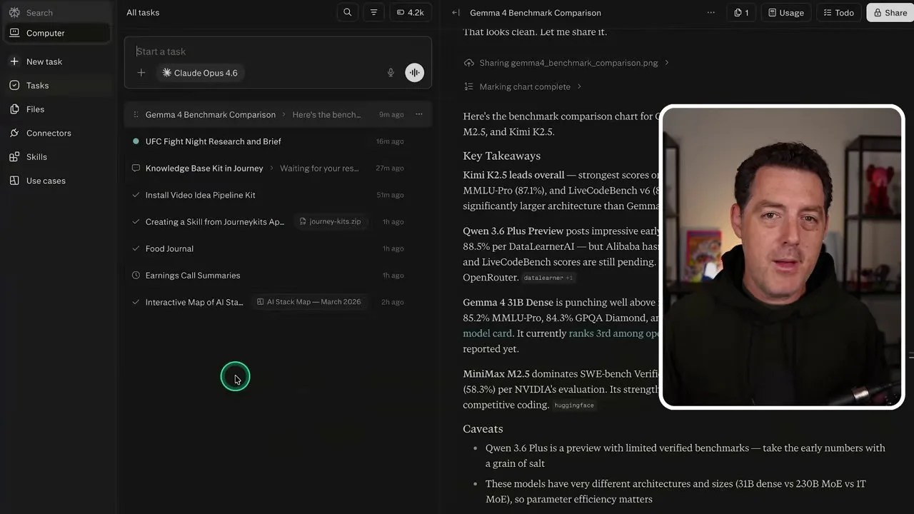Click the app logo icon beside Search
Viewport: 914px width, 514px height.
pyautogui.click(x=14, y=13)
